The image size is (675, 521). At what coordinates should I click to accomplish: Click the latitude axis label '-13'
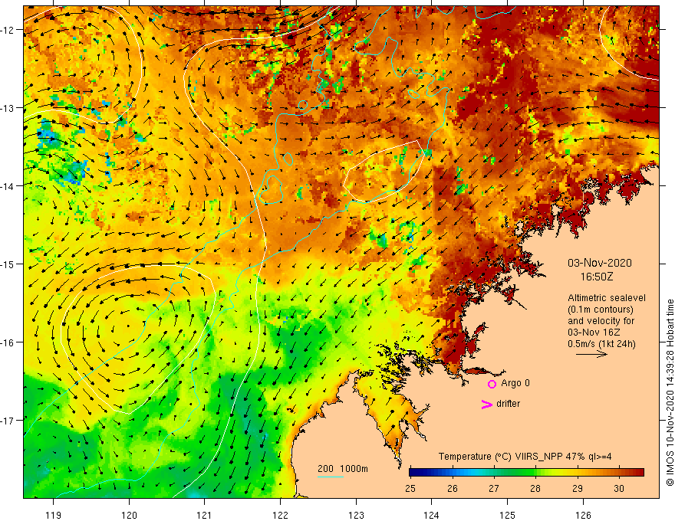click(8, 108)
